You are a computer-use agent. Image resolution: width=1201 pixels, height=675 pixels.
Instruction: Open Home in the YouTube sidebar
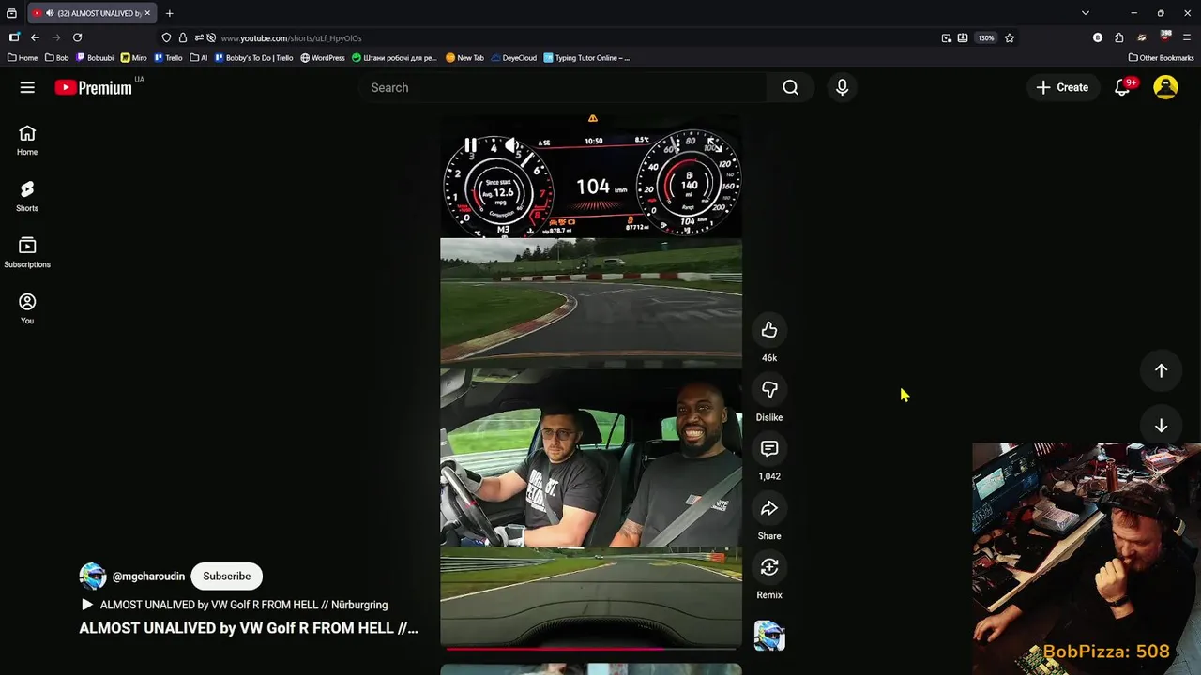(x=27, y=141)
